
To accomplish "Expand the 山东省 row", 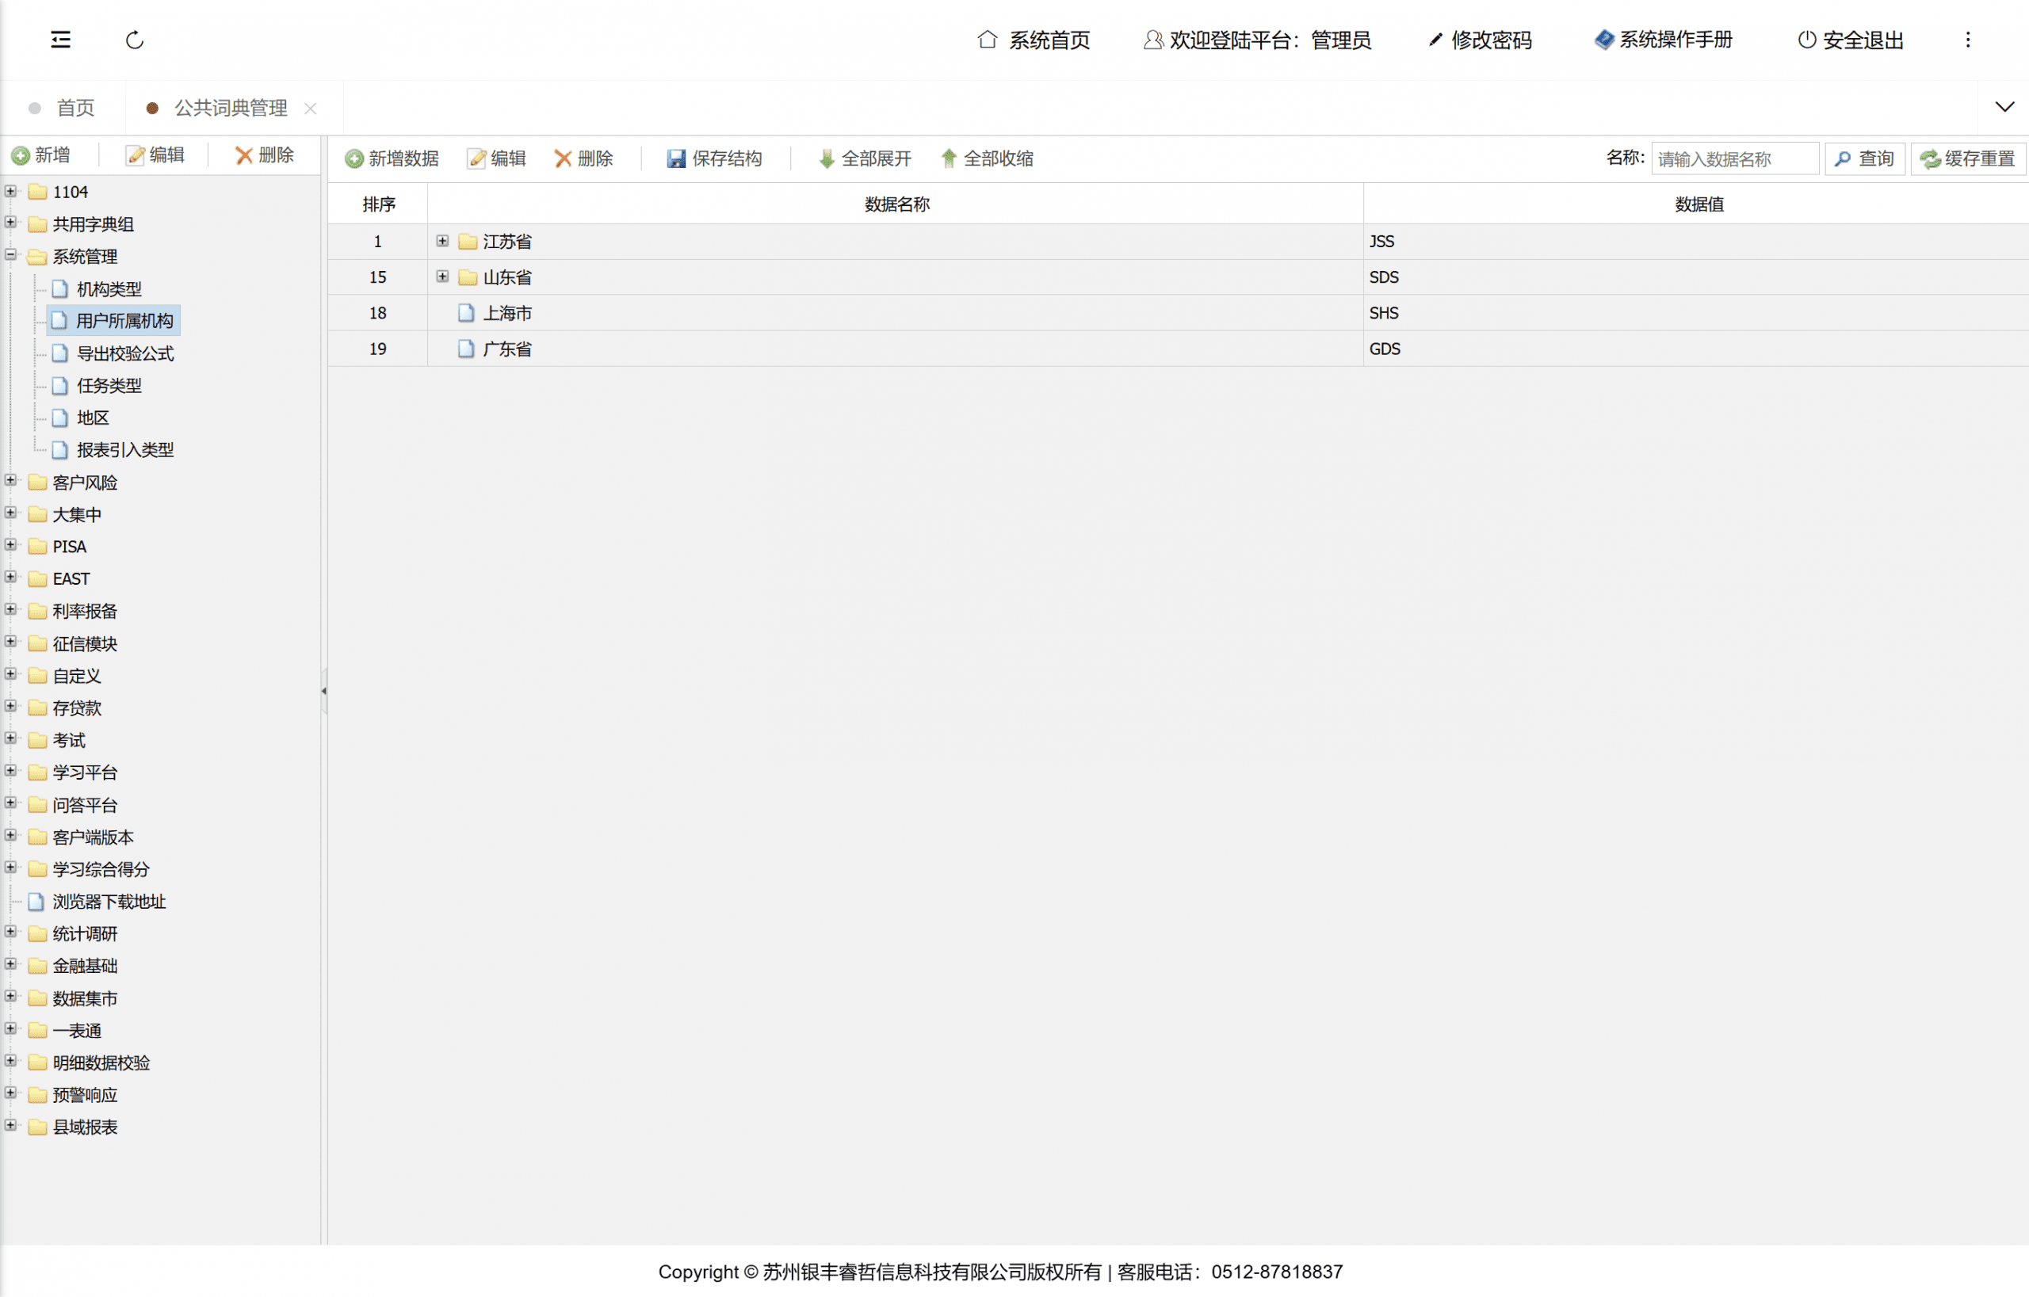I will pos(442,277).
